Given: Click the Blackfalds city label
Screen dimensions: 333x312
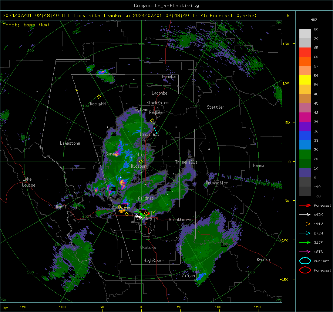Looking at the screenshot, I should point(157,103).
